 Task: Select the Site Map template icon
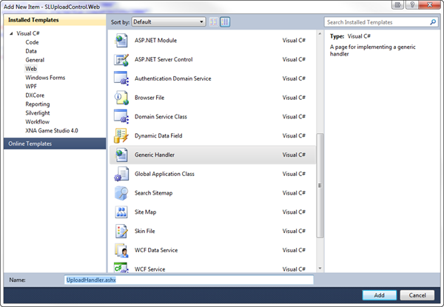(121, 212)
